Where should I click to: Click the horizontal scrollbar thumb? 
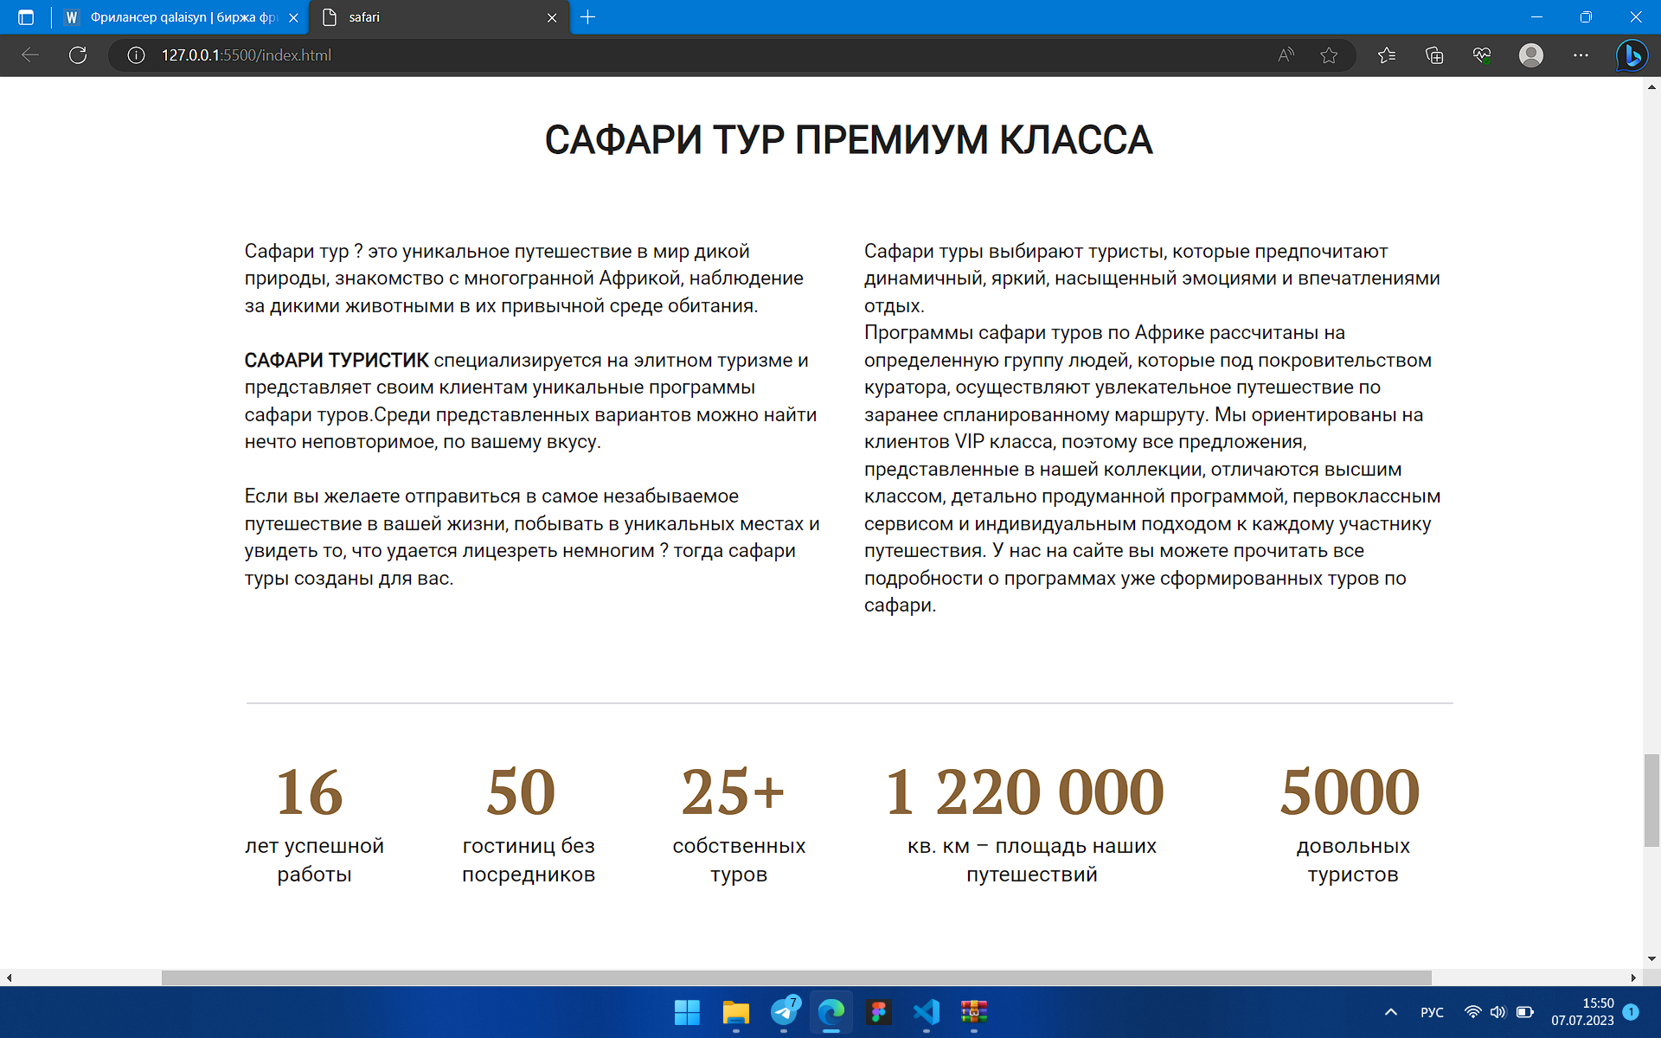point(796,977)
